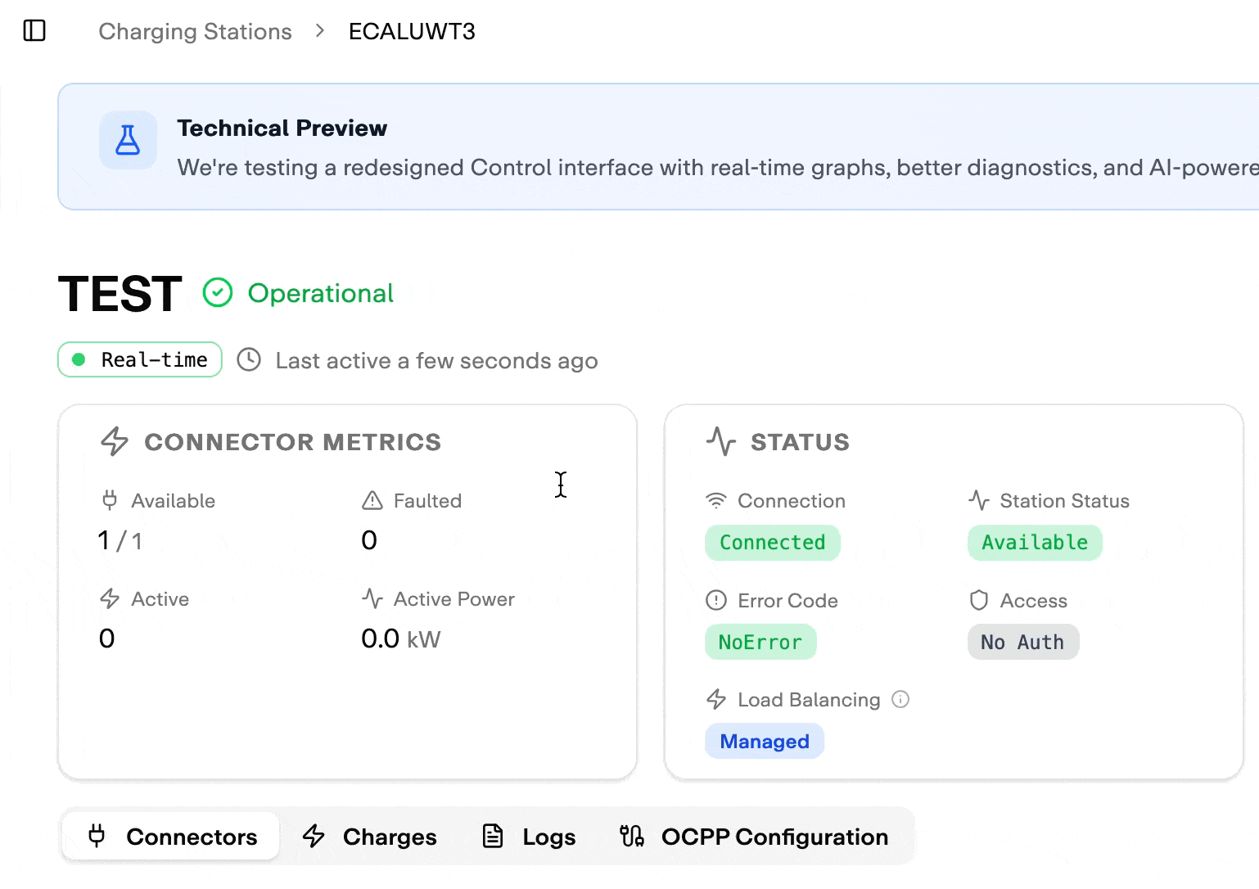
Task: Go back to Charging Stations breadcrumb
Action: (195, 31)
